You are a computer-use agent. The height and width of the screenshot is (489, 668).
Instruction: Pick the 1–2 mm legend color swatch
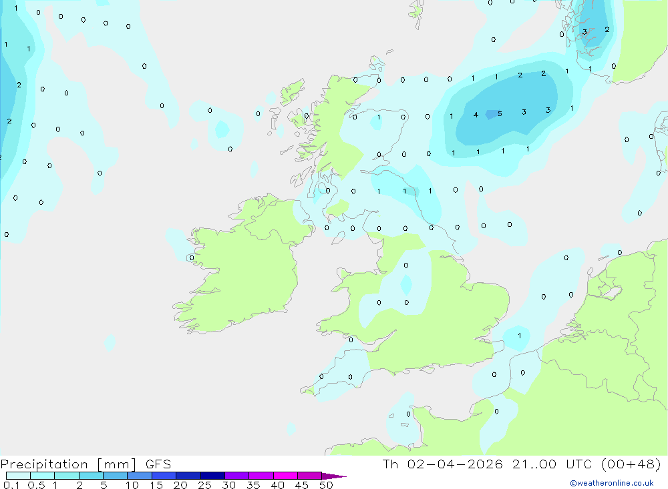66,476
